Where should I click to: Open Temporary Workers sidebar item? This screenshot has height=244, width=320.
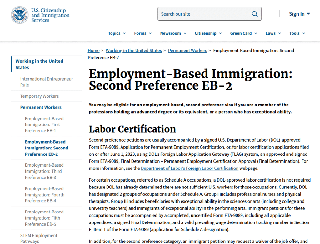click(x=39, y=96)
